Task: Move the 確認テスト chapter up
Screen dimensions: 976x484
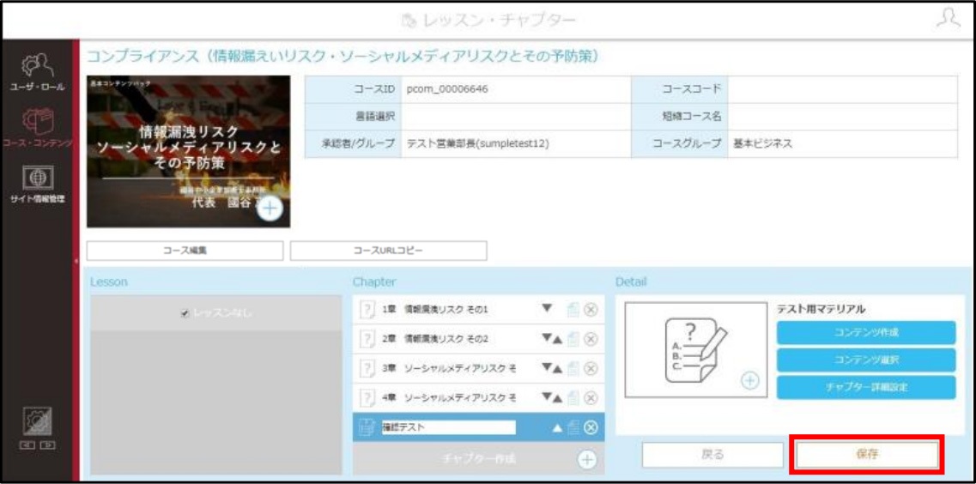Action: pyautogui.click(x=557, y=427)
